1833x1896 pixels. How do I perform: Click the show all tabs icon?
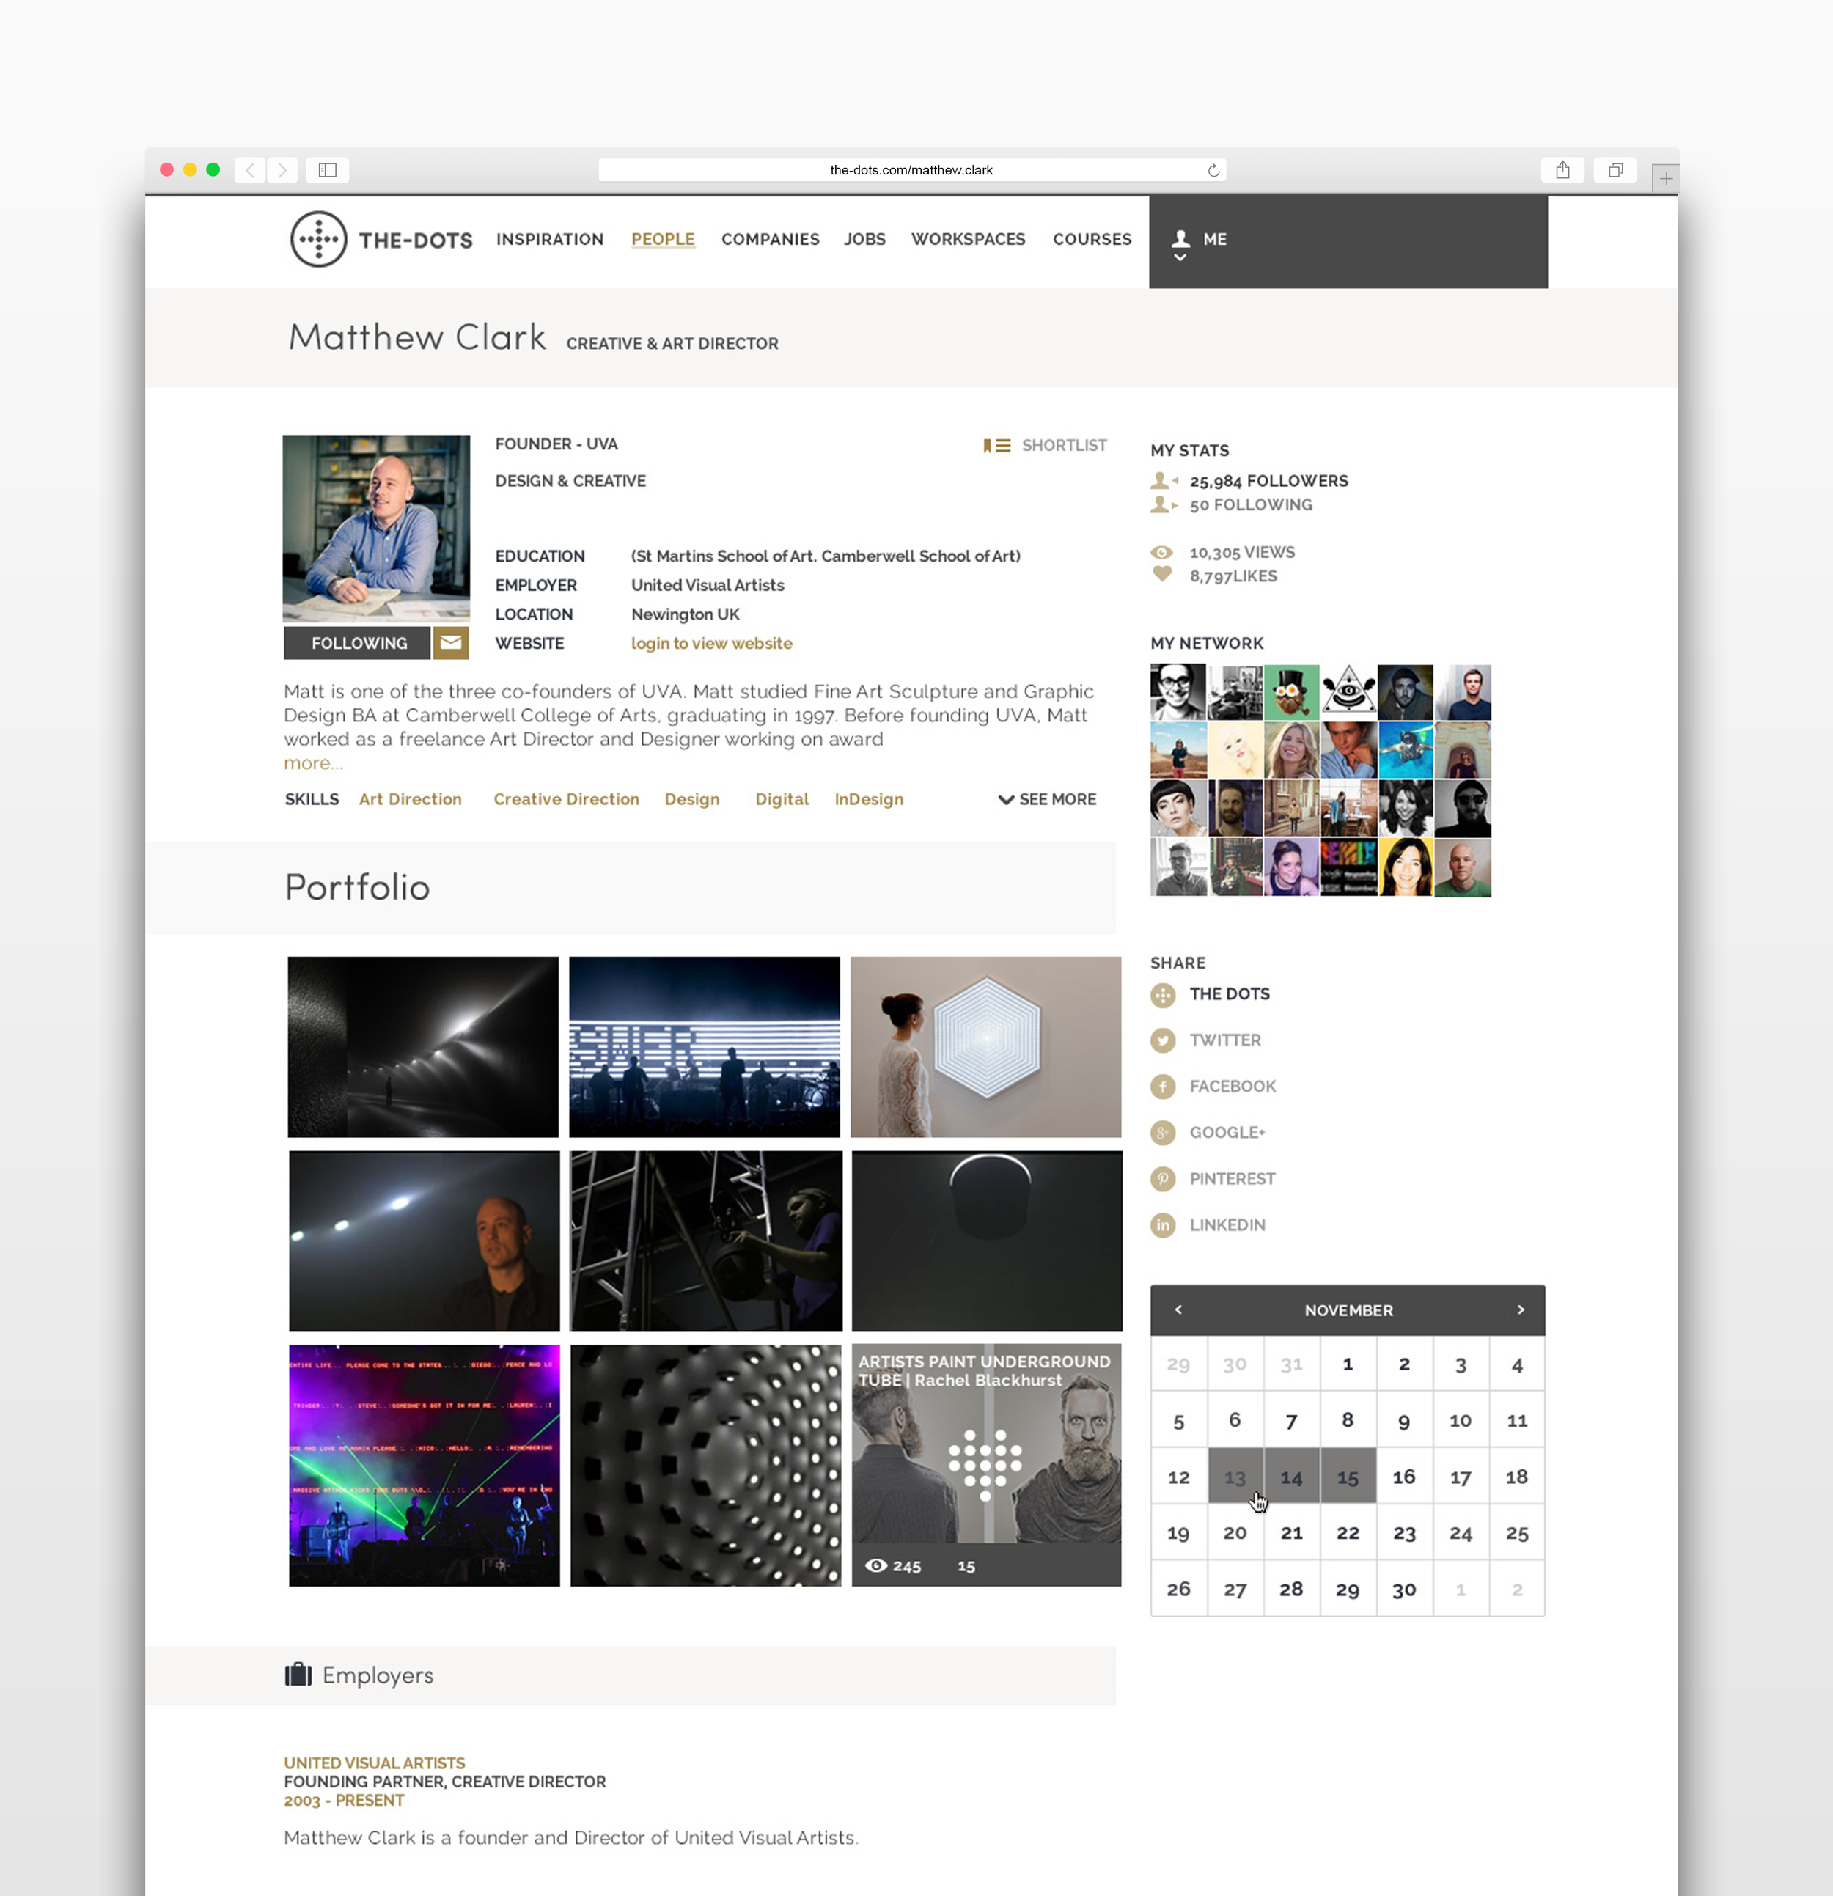[1615, 170]
